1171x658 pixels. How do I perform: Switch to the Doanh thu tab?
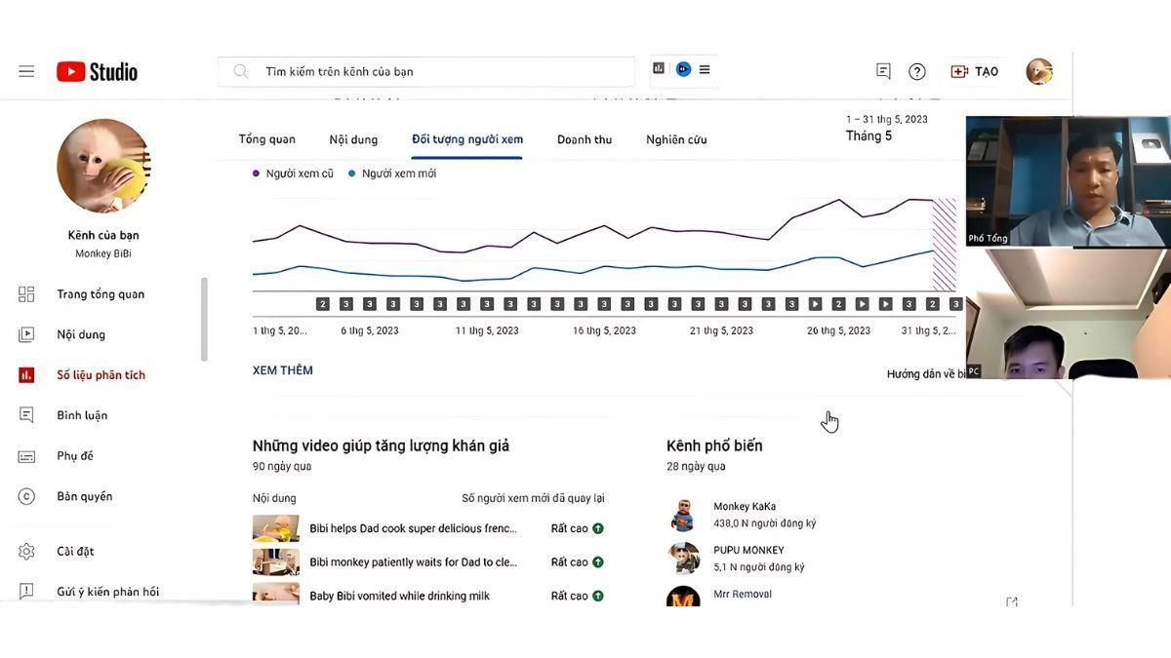[584, 139]
